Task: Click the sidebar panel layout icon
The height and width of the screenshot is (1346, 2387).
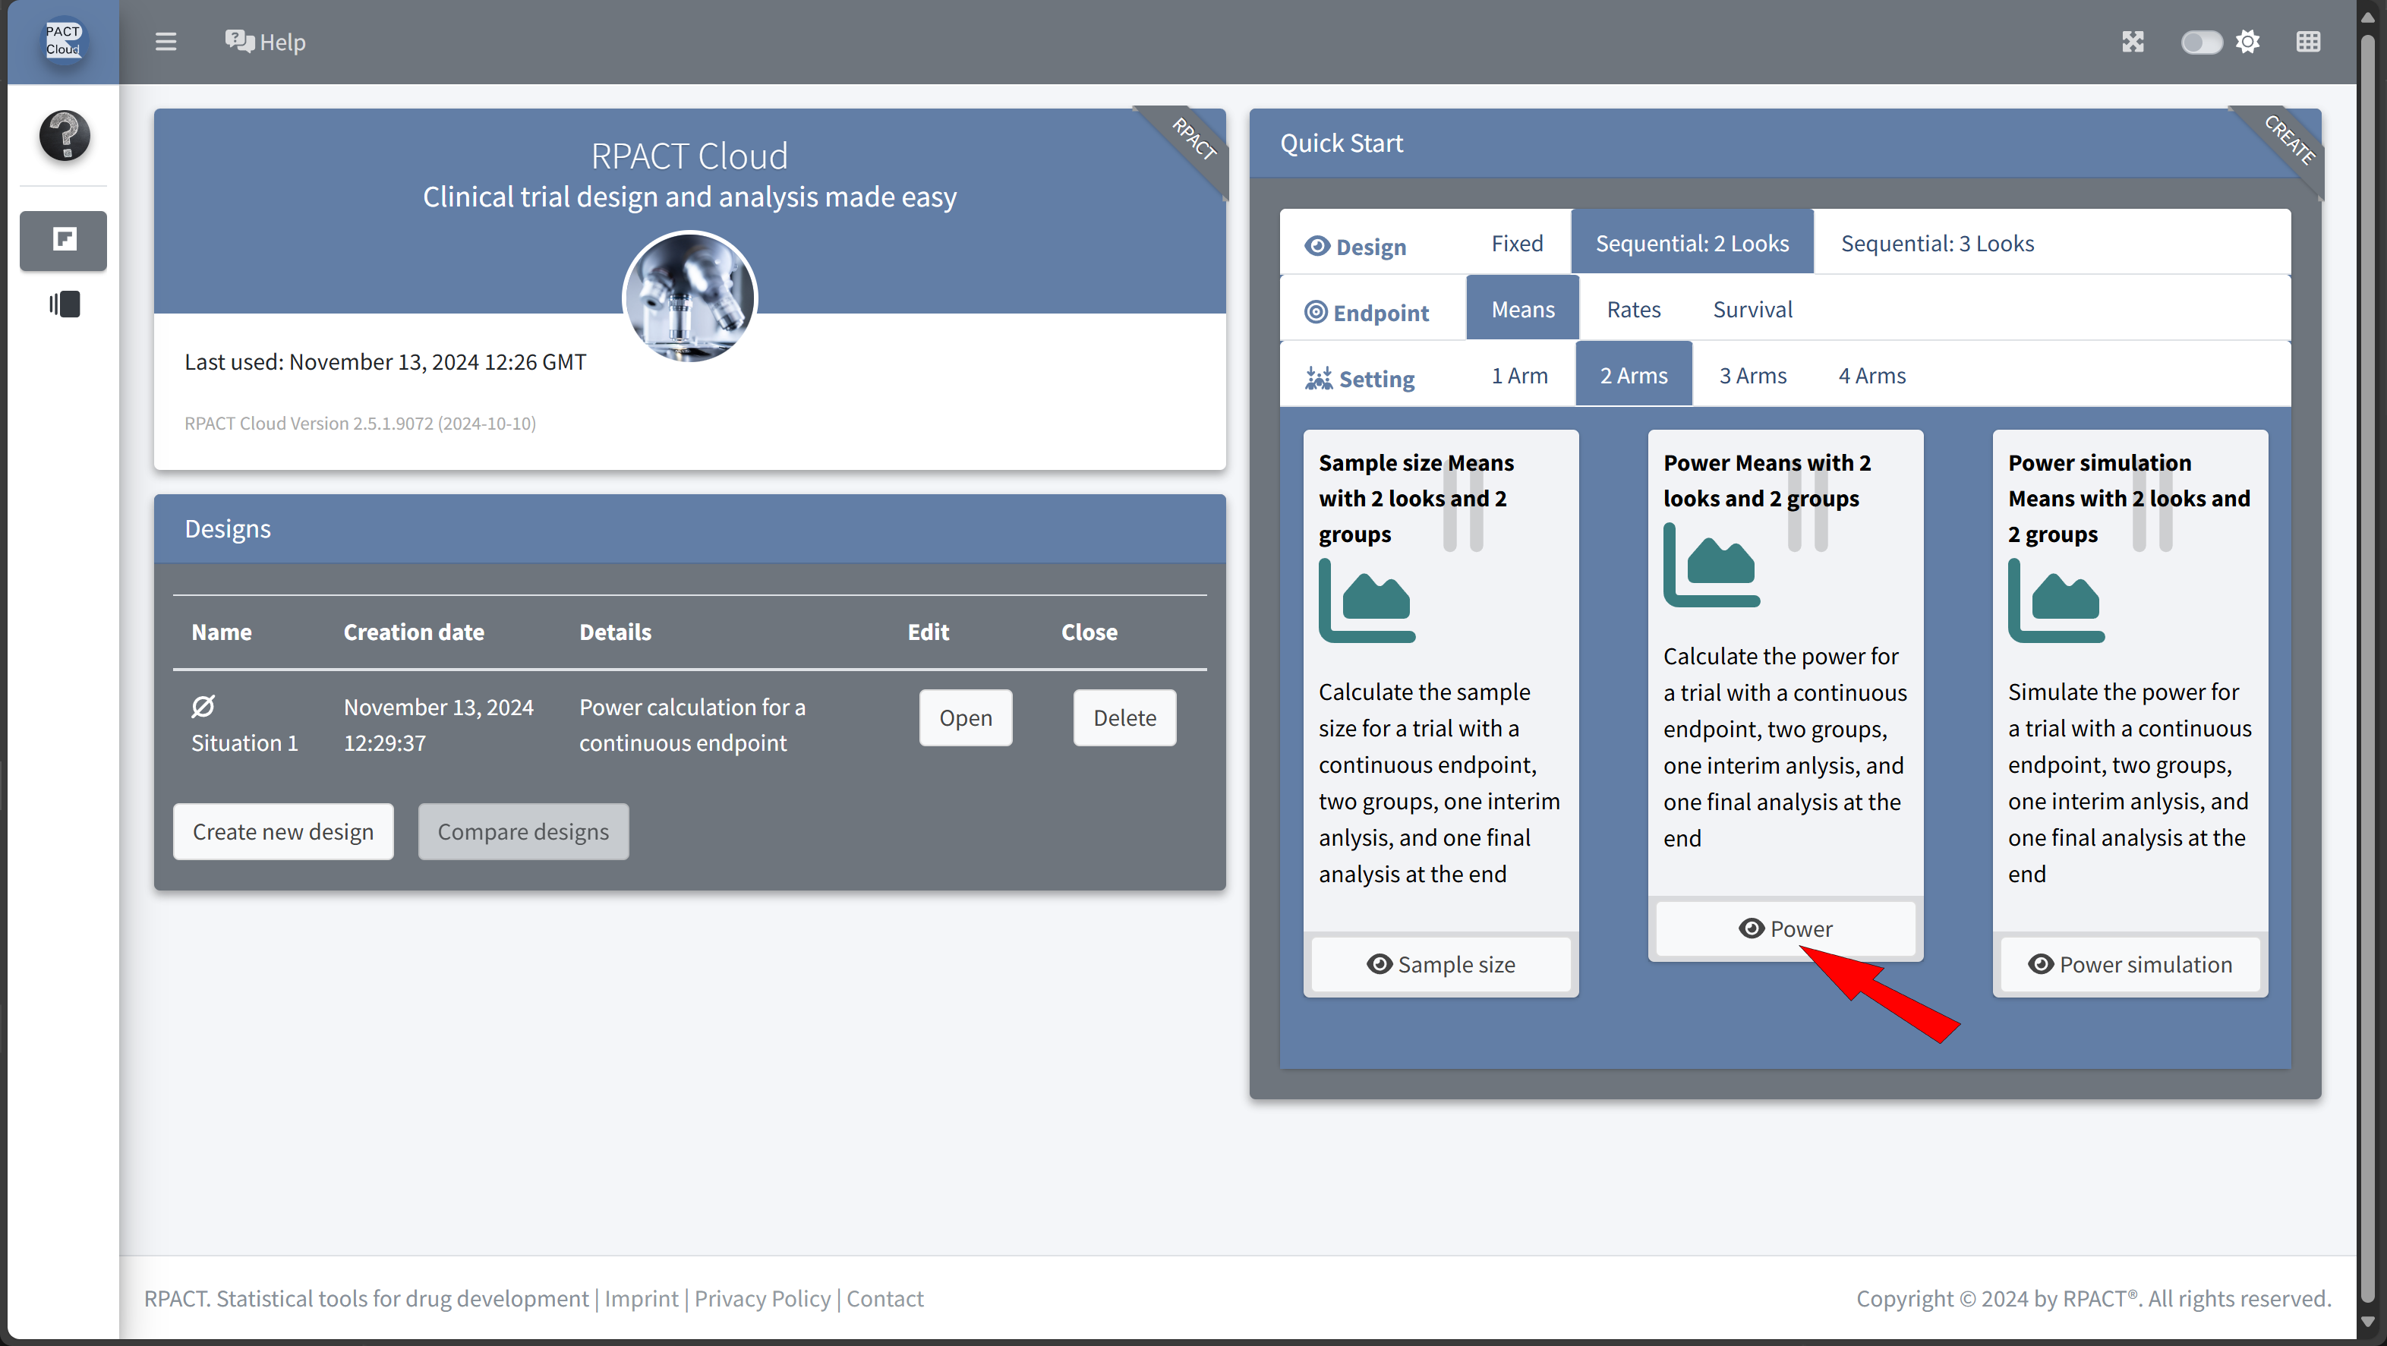Action: point(64,304)
